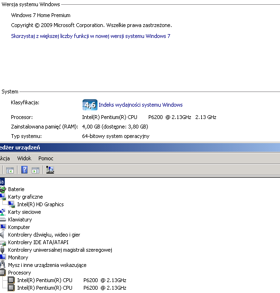This screenshot has width=280, height=293.
Task: Click the Karty sieciowe network icon
Action: [3, 212]
